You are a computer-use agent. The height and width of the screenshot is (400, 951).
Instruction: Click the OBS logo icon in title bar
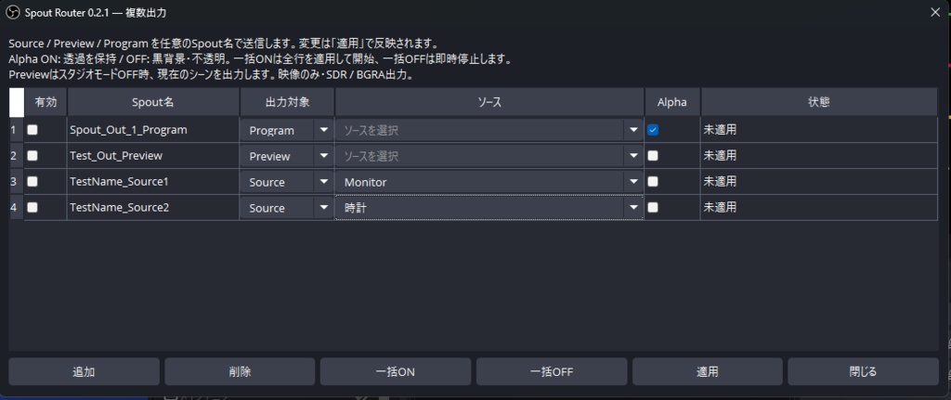click(12, 12)
